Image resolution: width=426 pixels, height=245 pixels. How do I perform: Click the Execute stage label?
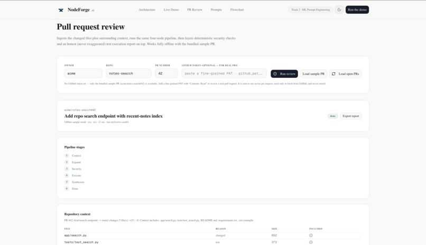pos(76,175)
